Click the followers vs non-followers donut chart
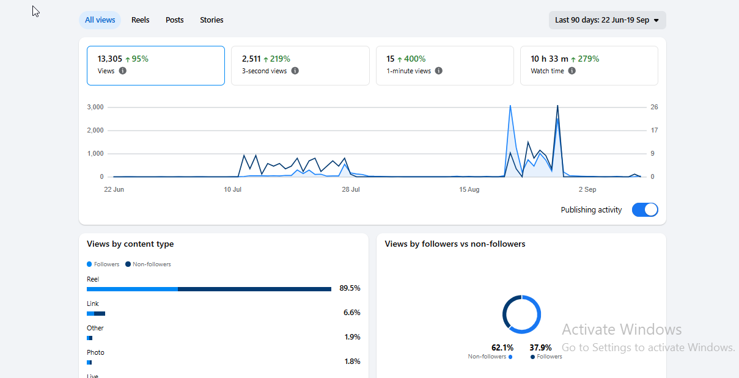 [521, 314]
